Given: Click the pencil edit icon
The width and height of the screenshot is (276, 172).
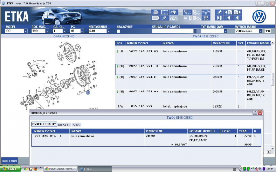Looking at the screenshot, I should coord(164,18).
